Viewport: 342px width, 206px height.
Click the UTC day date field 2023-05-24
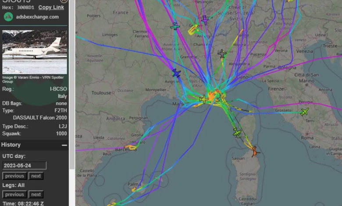point(25,165)
